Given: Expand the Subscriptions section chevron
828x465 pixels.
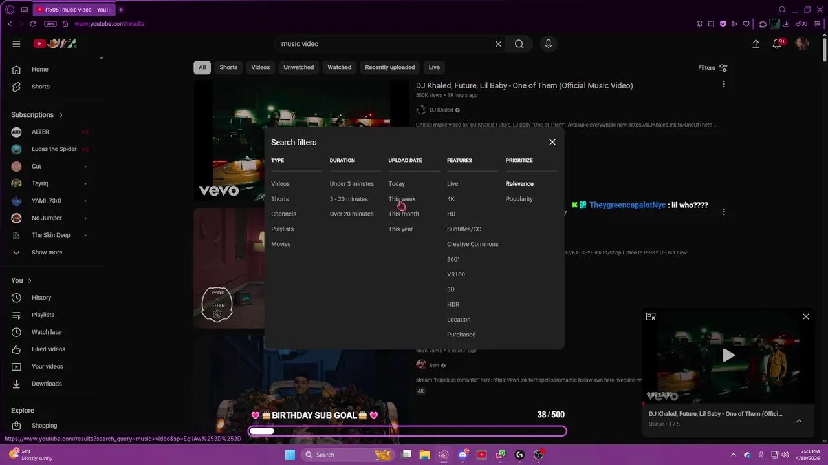Looking at the screenshot, I should point(61,115).
